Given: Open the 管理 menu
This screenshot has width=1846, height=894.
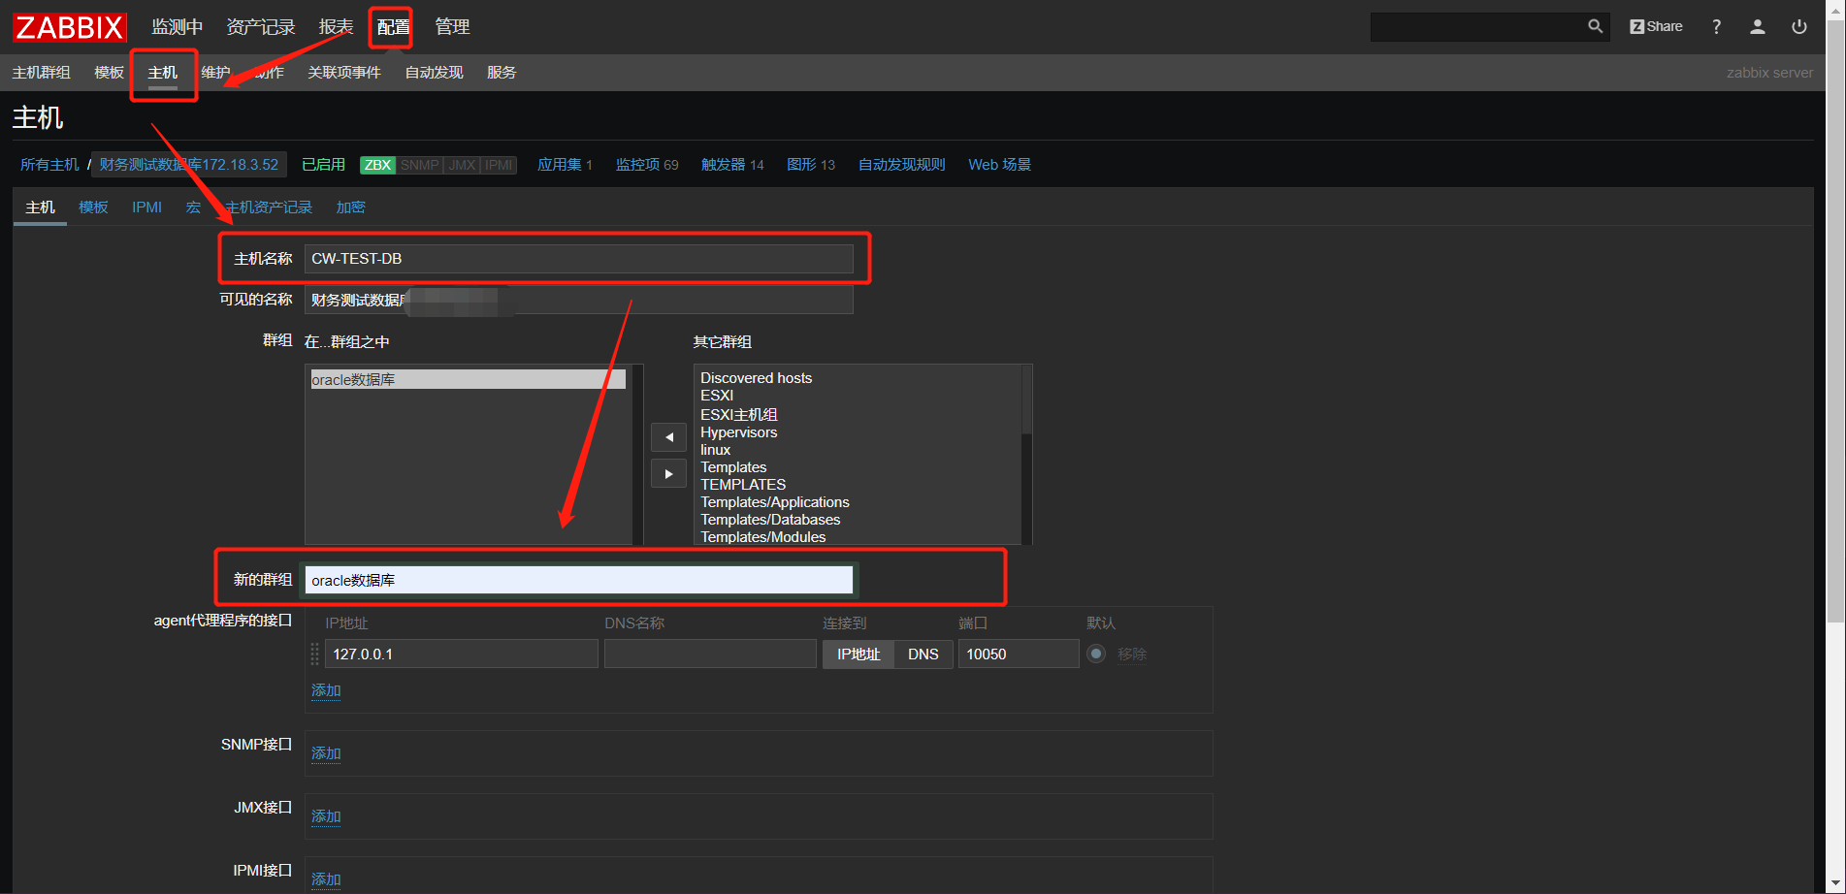Looking at the screenshot, I should point(452,26).
